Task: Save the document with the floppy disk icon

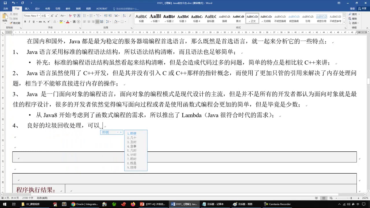Action: click(5, 3)
